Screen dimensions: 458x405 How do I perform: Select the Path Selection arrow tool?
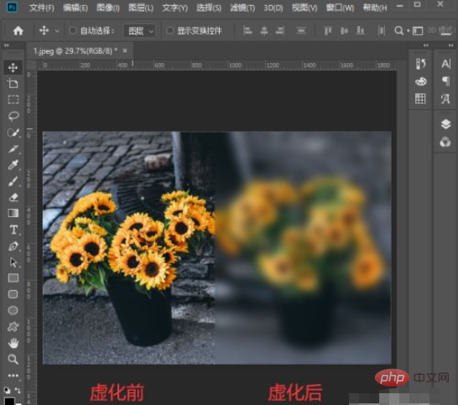pos(13,262)
